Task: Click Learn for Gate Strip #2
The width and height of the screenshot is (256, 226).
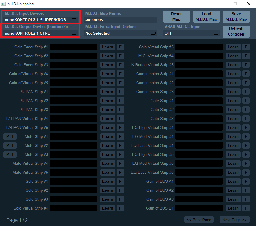Action: point(233,110)
